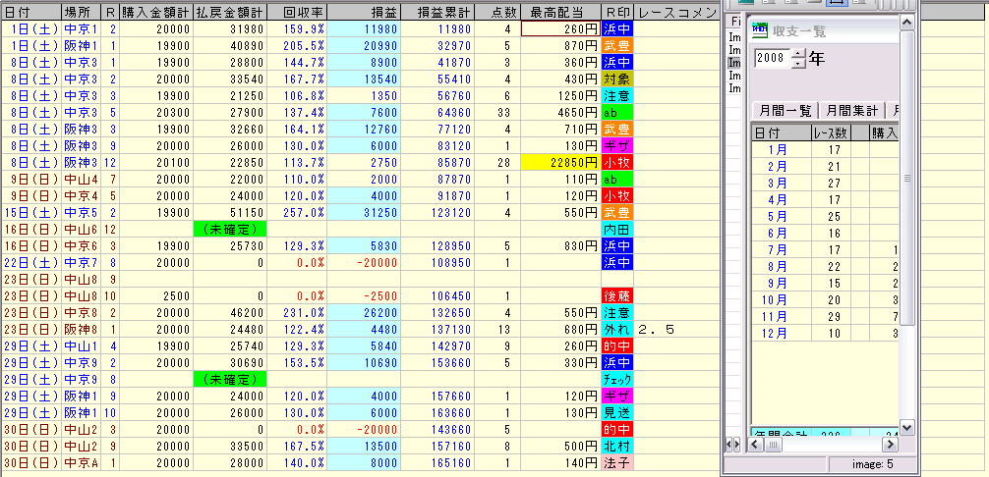Click the yellow highlighted 22850円 cell
This screenshot has width=989, height=477.
pos(559,163)
